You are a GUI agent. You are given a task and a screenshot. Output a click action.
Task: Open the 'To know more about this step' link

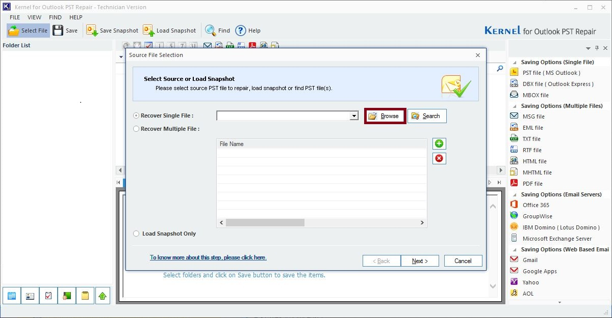(x=208, y=257)
